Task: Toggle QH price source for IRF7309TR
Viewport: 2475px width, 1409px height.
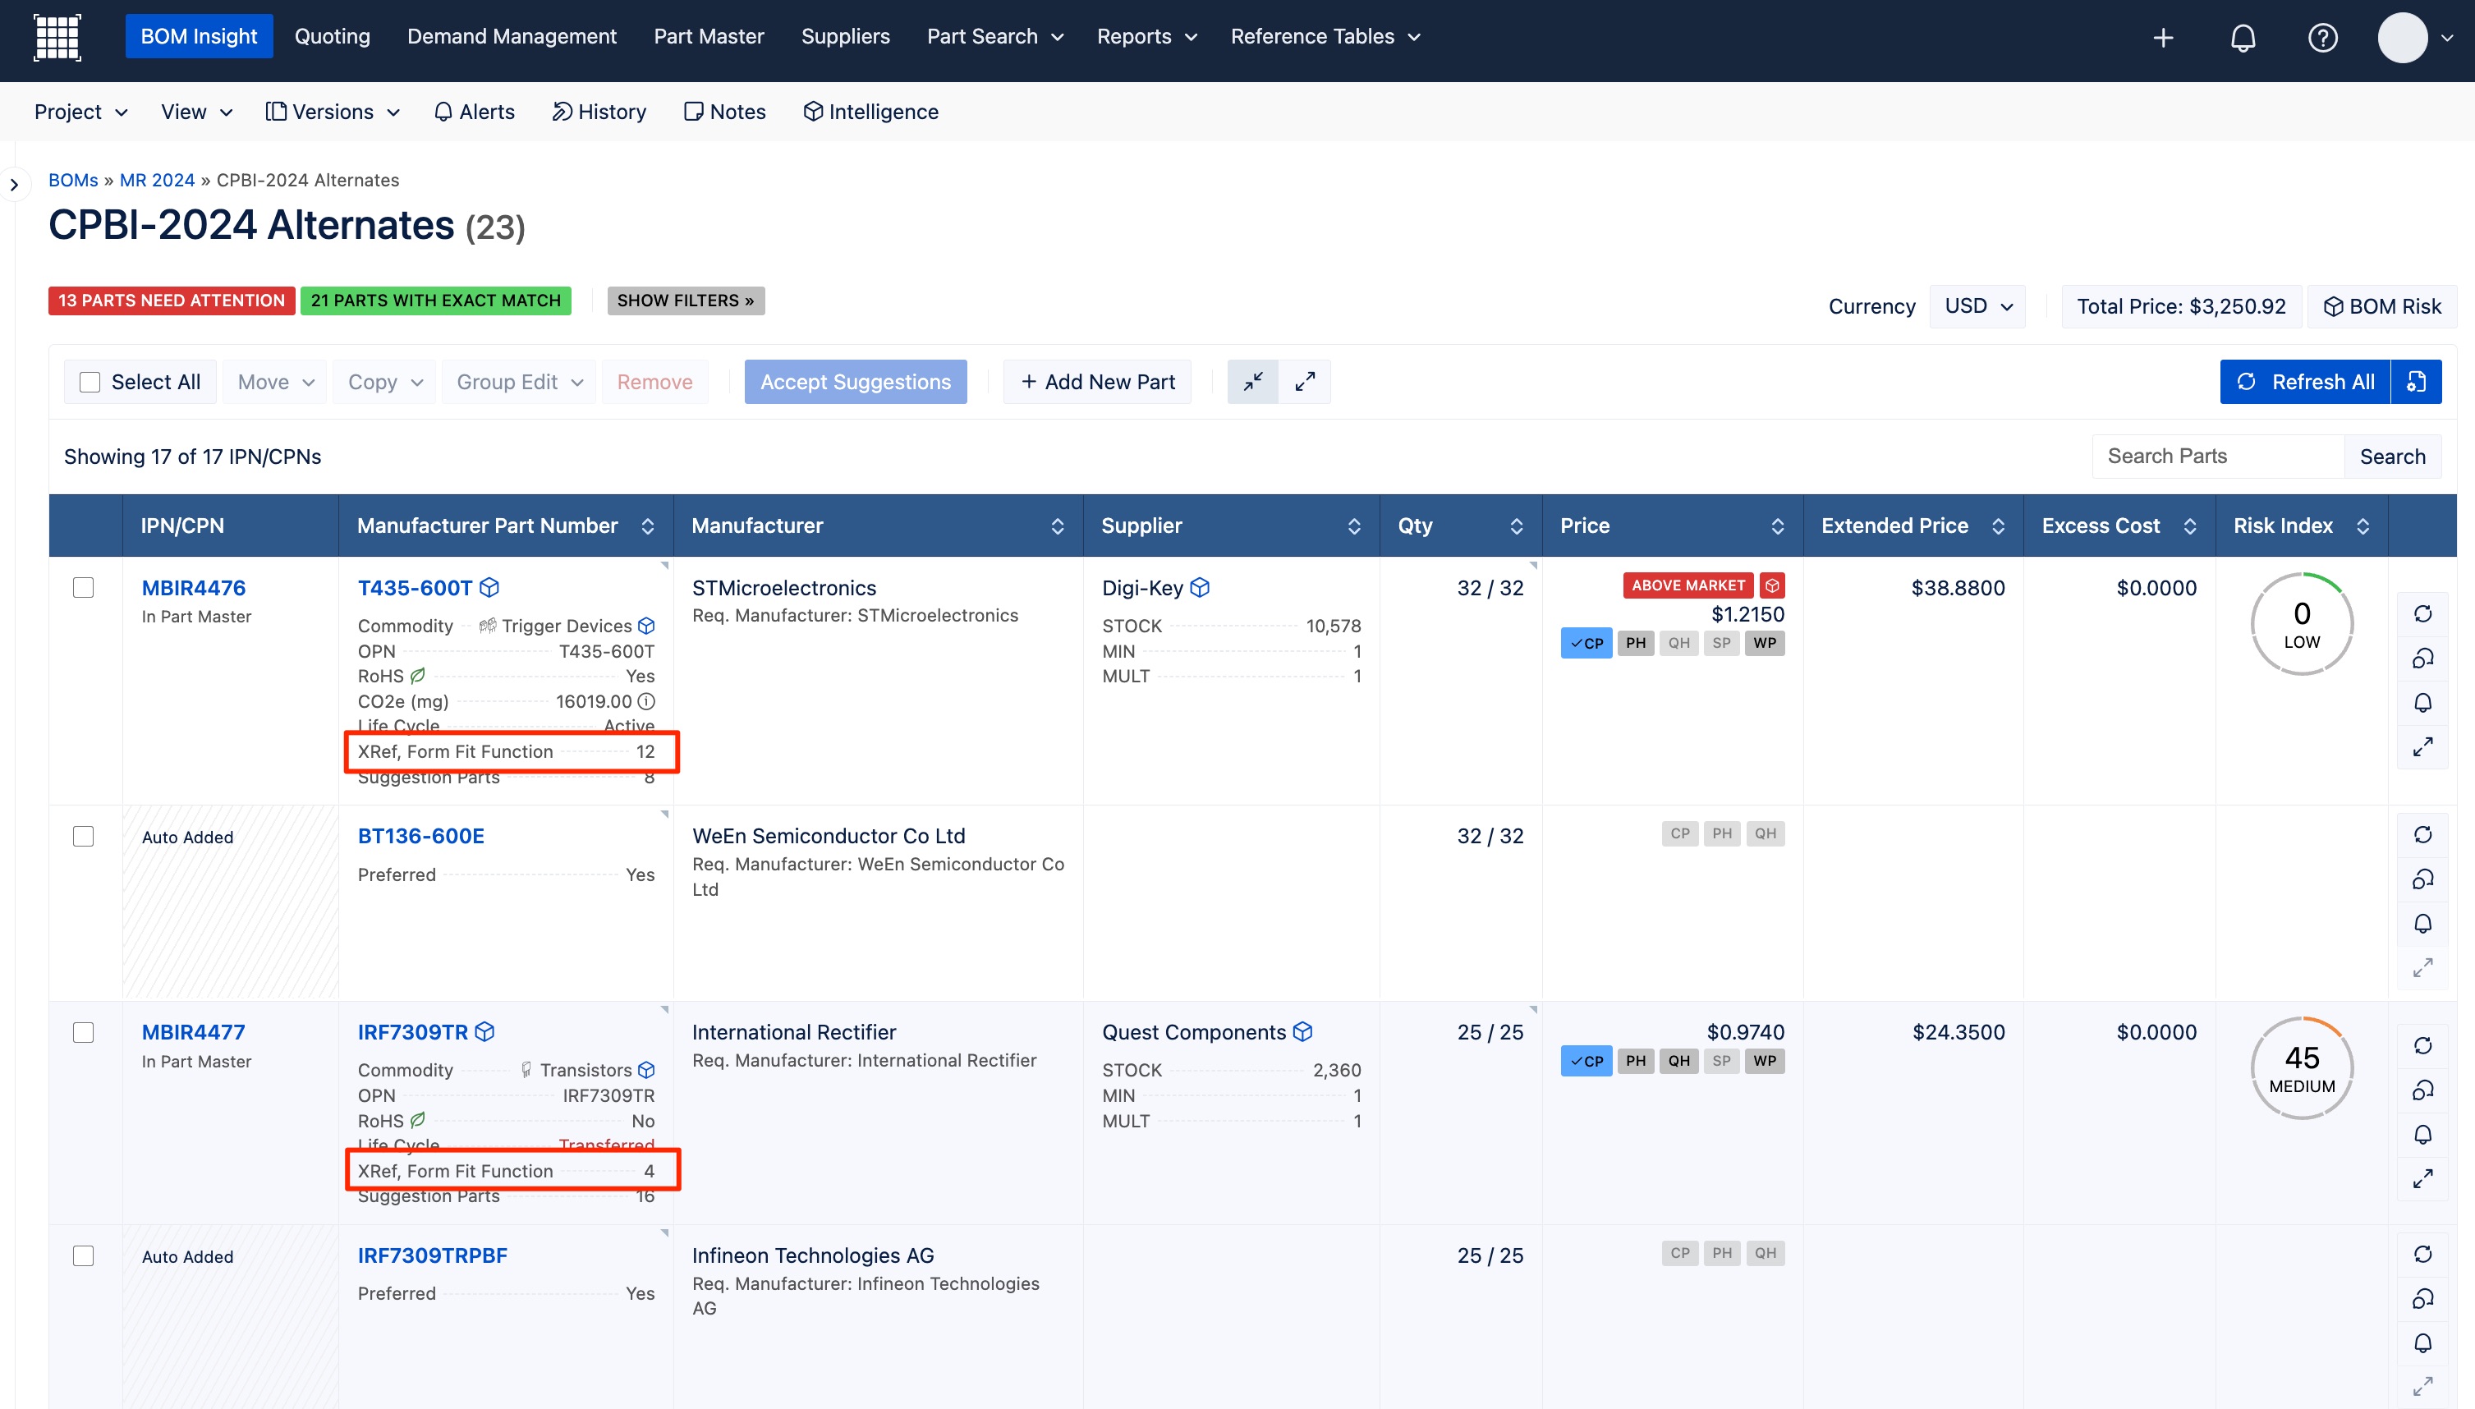Action: click(x=1678, y=1061)
